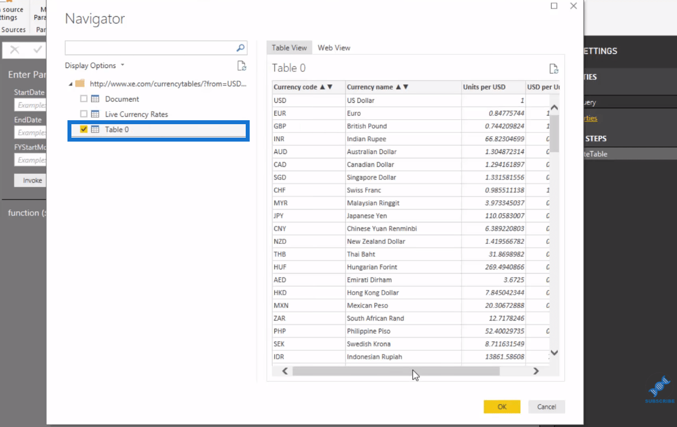This screenshot has height=427, width=677.
Task: Close the Navigator dialog
Action: 574,6
